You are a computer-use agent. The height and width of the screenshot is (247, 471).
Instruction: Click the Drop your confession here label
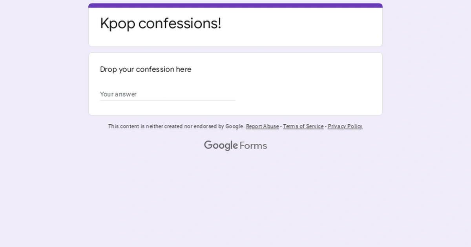146,69
